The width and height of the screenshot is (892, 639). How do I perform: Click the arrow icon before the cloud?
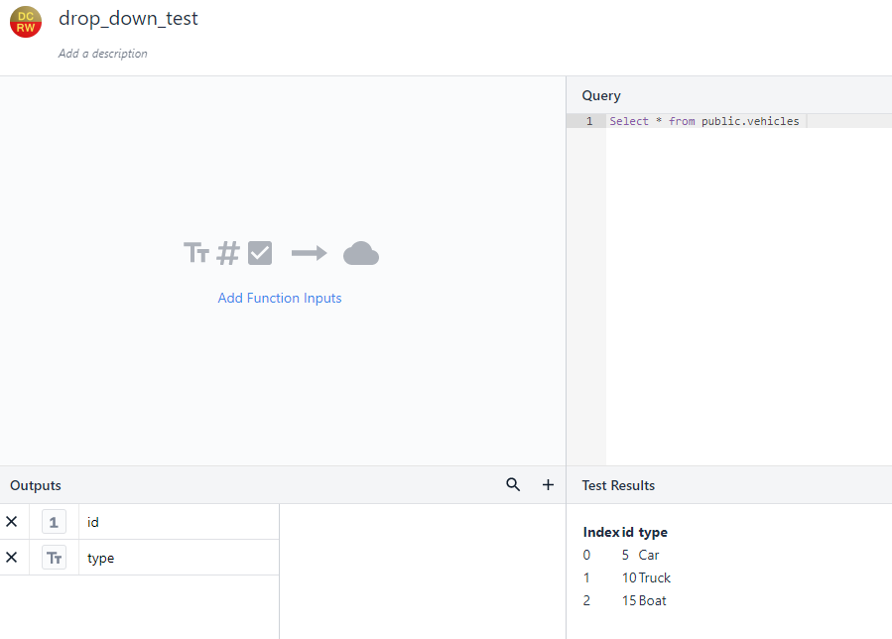309,254
